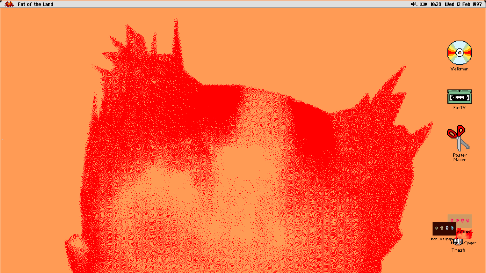Mute sound via the speaker icon
Viewport: 486px width, 273px height.
click(x=413, y=4)
